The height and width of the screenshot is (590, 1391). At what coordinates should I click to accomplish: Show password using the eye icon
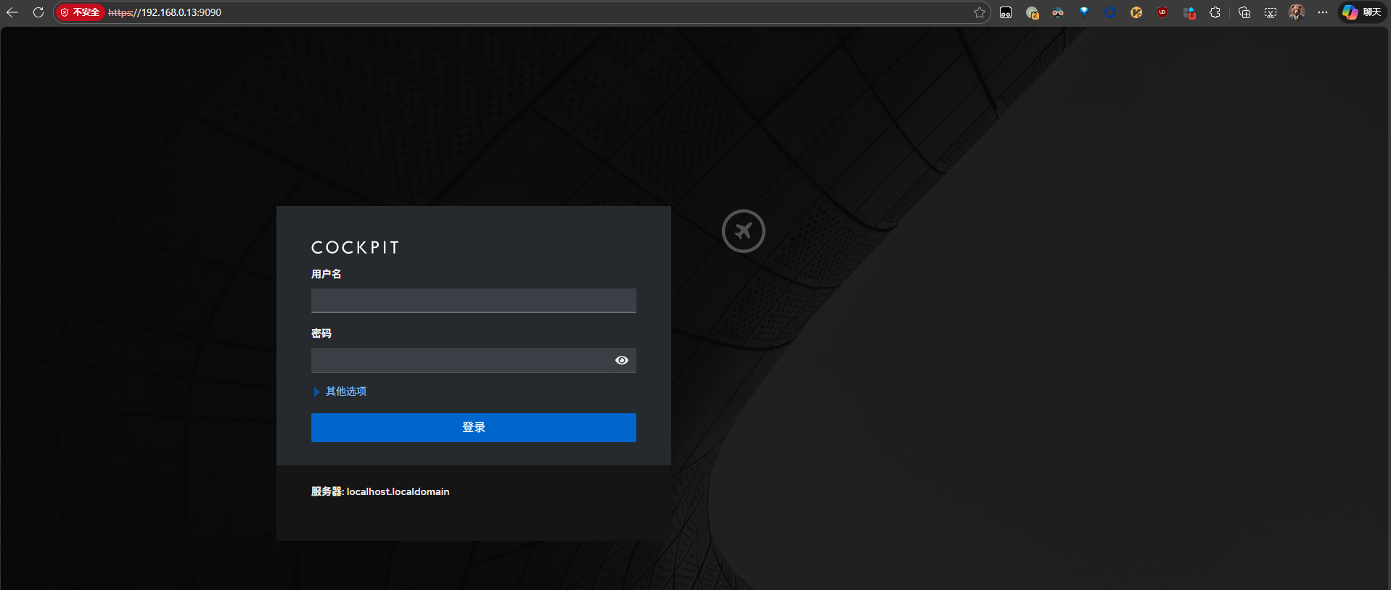pyautogui.click(x=622, y=360)
